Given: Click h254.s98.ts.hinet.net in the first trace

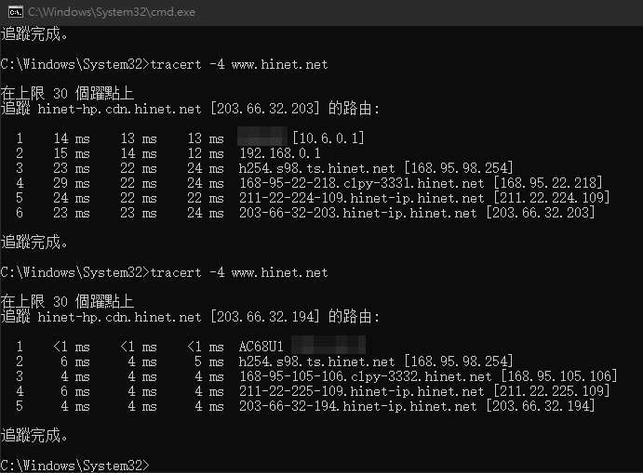Looking at the screenshot, I should [x=316, y=168].
